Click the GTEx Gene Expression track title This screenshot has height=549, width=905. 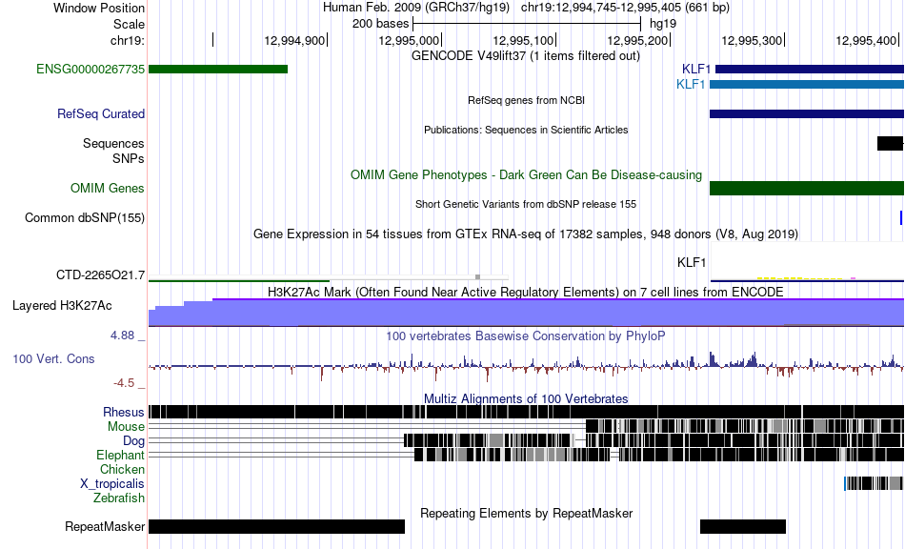pos(526,234)
